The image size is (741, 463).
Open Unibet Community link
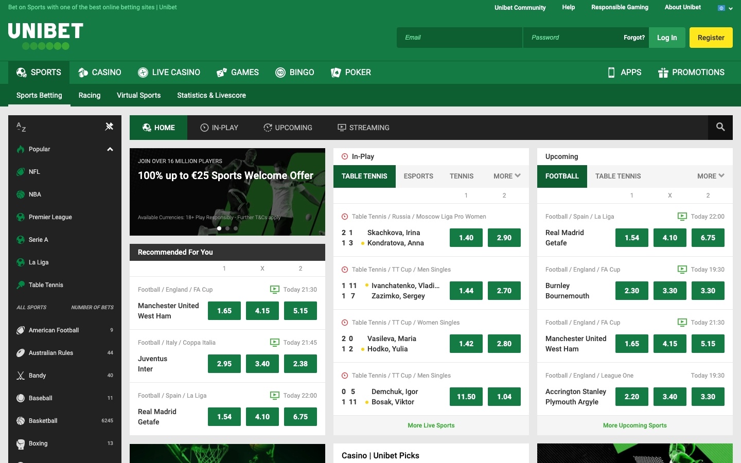click(520, 8)
